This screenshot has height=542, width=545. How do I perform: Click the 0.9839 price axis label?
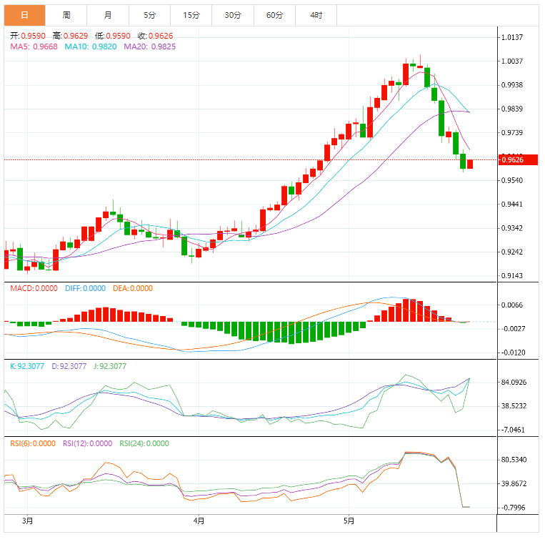[x=512, y=109]
